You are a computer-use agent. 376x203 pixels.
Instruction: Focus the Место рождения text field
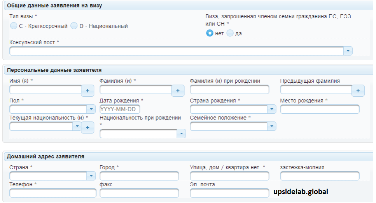pos(320,109)
